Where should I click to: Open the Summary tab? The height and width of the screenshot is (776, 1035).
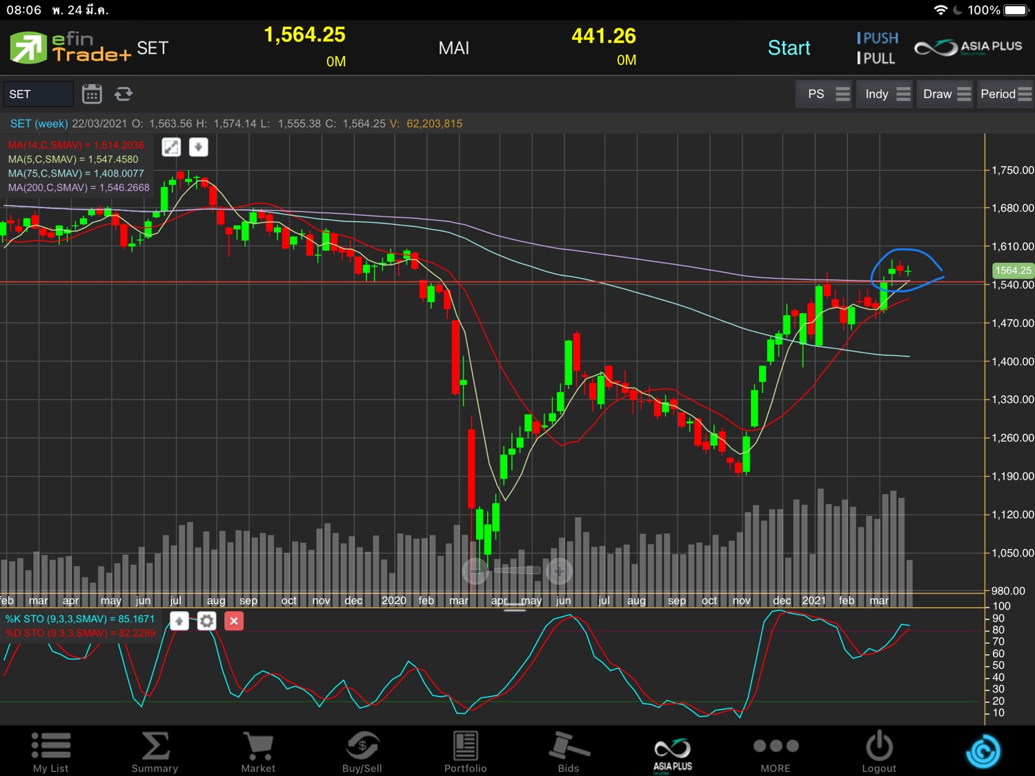click(155, 752)
